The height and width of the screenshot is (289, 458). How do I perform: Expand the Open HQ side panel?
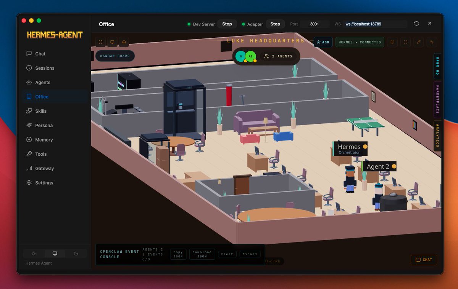pyautogui.click(x=437, y=67)
